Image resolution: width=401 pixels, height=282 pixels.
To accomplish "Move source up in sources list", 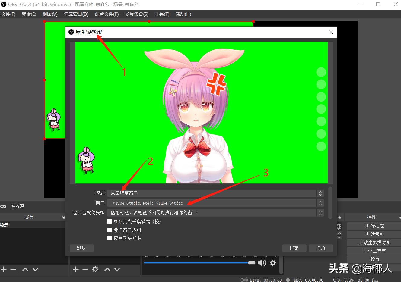I will point(107,269).
